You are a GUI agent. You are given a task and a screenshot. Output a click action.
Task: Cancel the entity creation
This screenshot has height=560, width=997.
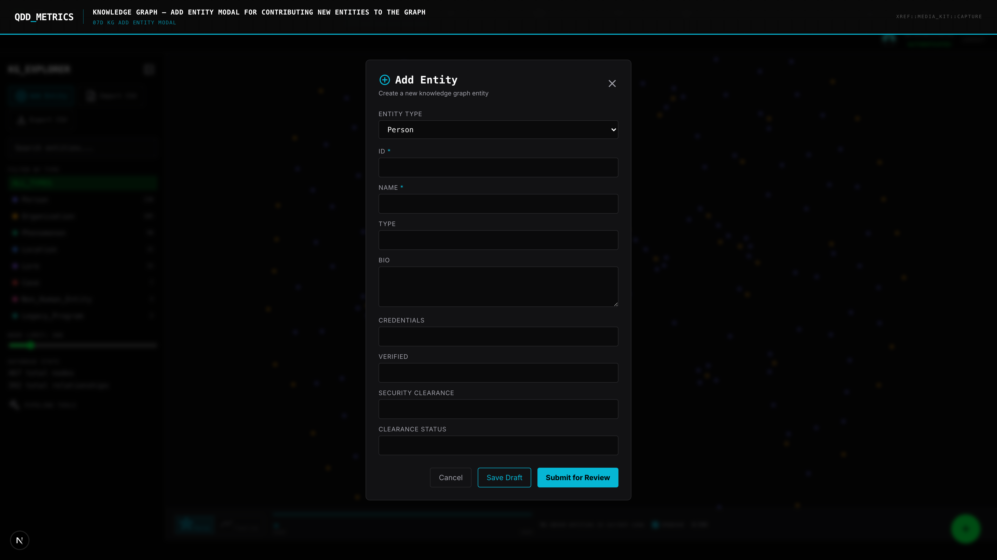(450, 478)
